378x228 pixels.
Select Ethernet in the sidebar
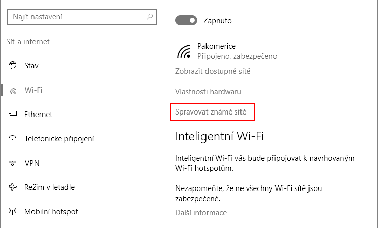click(x=38, y=115)
